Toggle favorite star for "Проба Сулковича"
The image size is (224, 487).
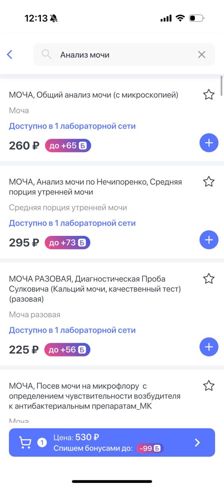[209, 278]
